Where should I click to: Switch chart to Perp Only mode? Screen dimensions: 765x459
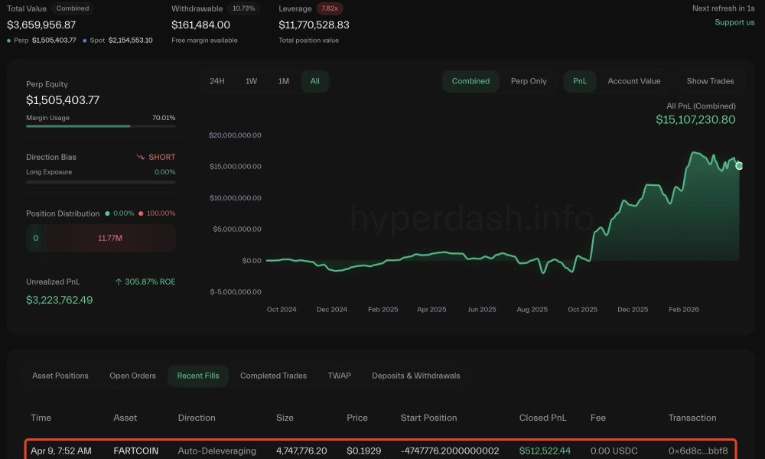[529, 80]
